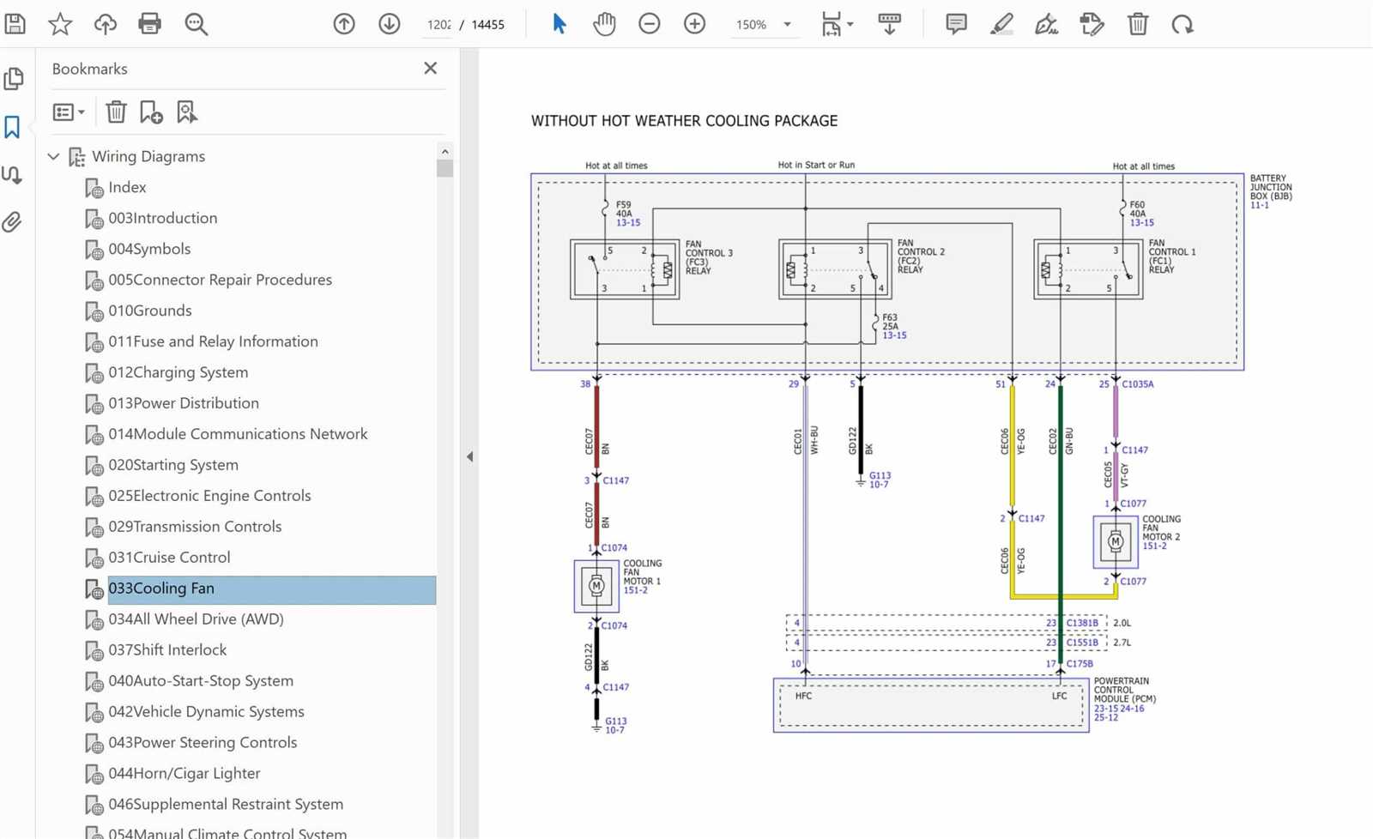
Task: Select the highlighter pen tool
Action: tap(1001, 24)
